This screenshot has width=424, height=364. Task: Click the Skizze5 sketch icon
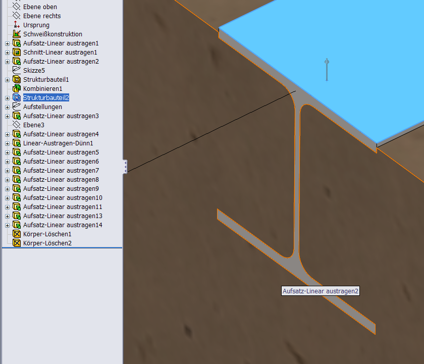point(17,70)
